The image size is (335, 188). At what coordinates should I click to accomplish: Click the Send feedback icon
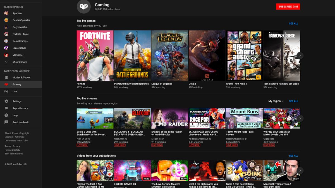click(6, 122)
